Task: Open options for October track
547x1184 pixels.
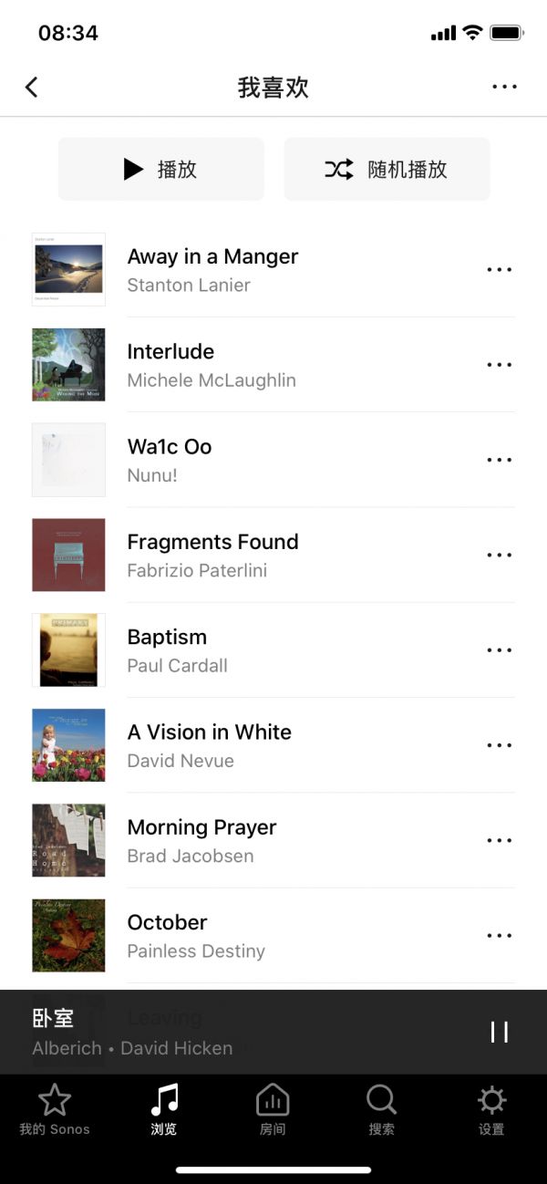Action: (x=500, y=936)
